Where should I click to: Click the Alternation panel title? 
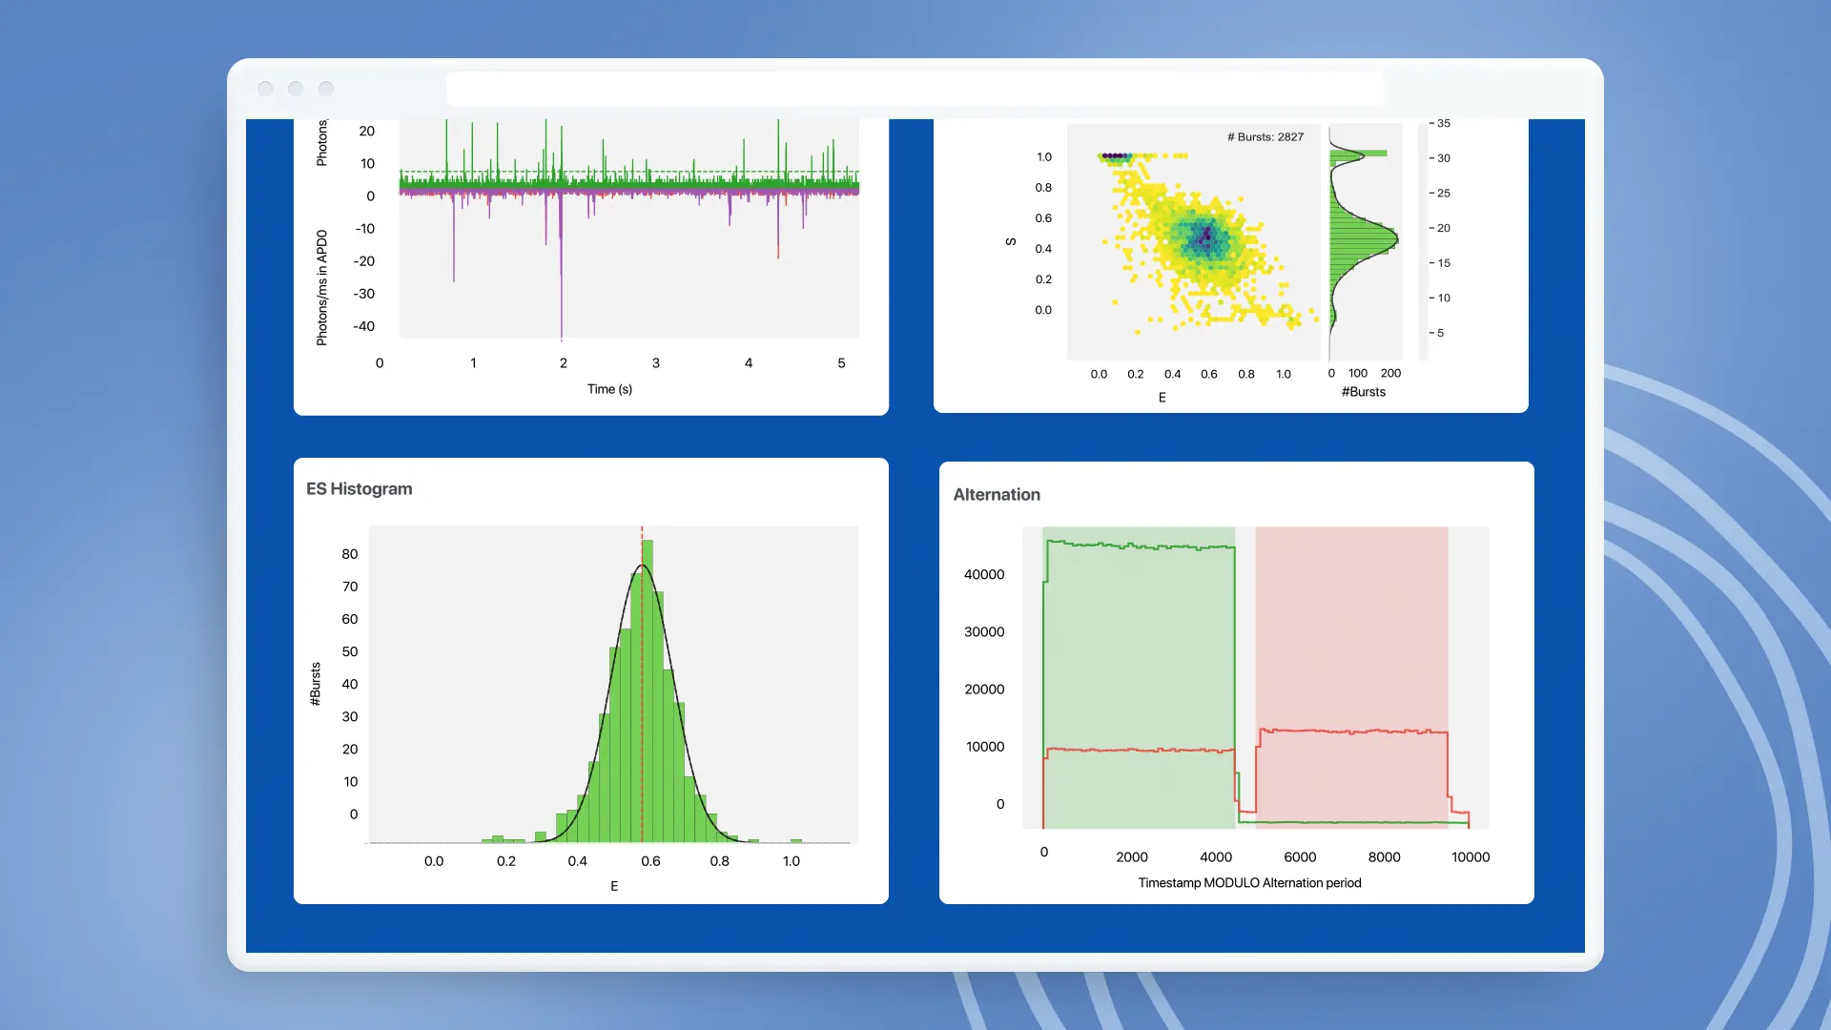pyautogui.click(x=997, y=494)
